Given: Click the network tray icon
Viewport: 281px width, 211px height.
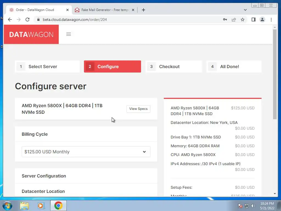Looking at the screenshot, I should [247, 206].
